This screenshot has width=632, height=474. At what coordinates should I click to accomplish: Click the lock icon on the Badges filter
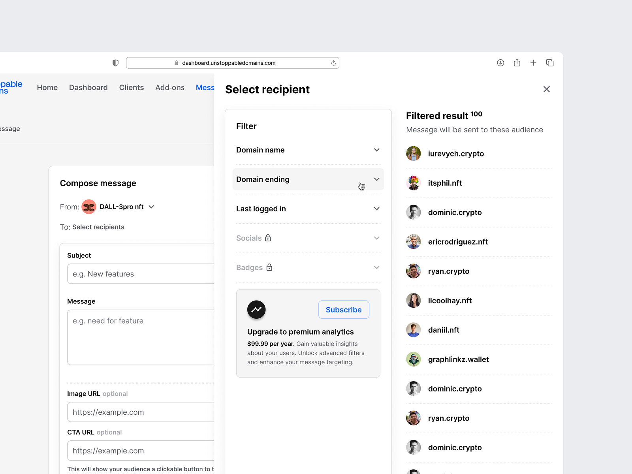point(269,267)
